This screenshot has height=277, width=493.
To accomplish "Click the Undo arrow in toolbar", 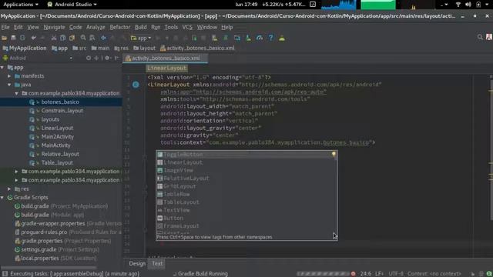I will tap(34, 38).
